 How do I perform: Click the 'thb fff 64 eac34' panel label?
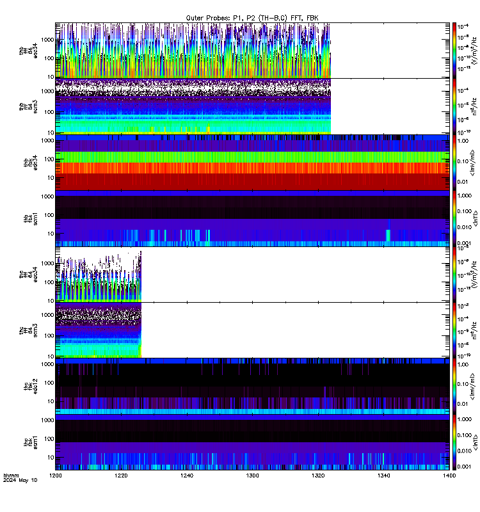pos(28,51)
